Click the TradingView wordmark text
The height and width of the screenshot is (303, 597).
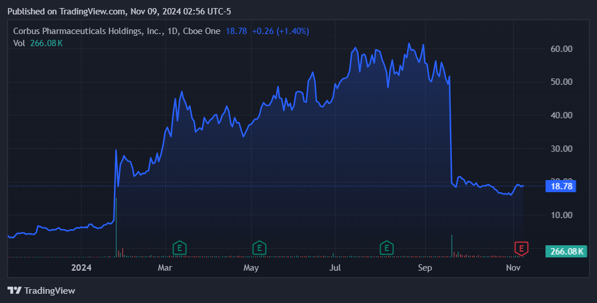50,291
